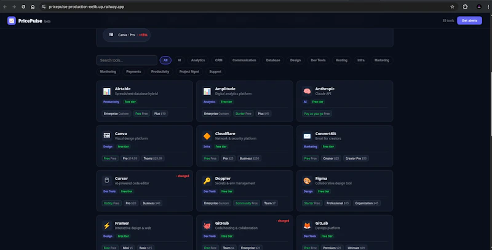Screen dimensions: 492x250
Task: Click the browser address bar URL
Action: click(x=86, y=7)
